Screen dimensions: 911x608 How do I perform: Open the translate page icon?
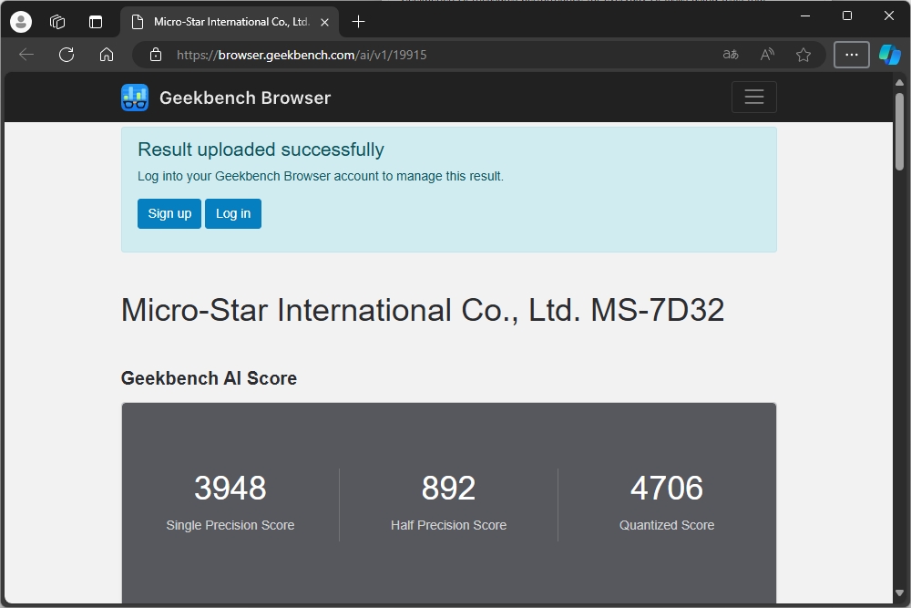[x=731, y=55]
